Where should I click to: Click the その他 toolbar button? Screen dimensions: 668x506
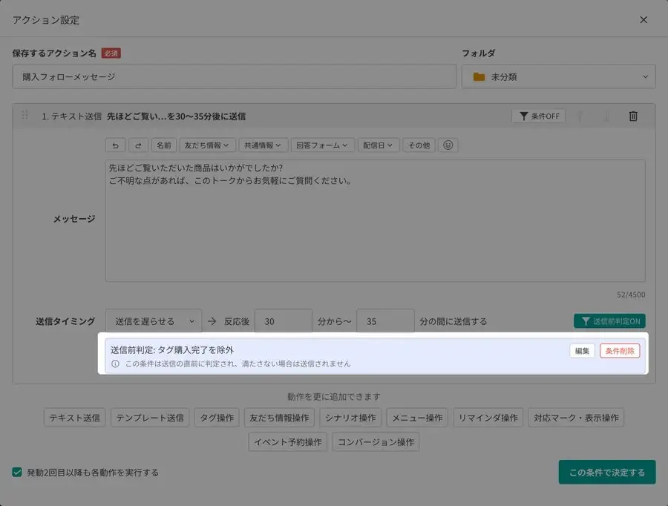click(419, 145)
